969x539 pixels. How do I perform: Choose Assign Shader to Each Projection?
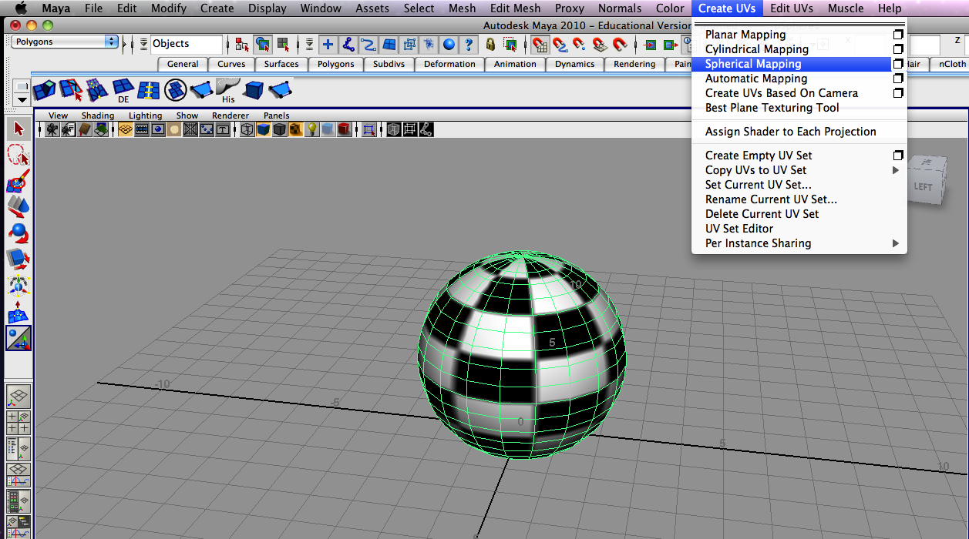pyautogui.click(x=790, y=132)
